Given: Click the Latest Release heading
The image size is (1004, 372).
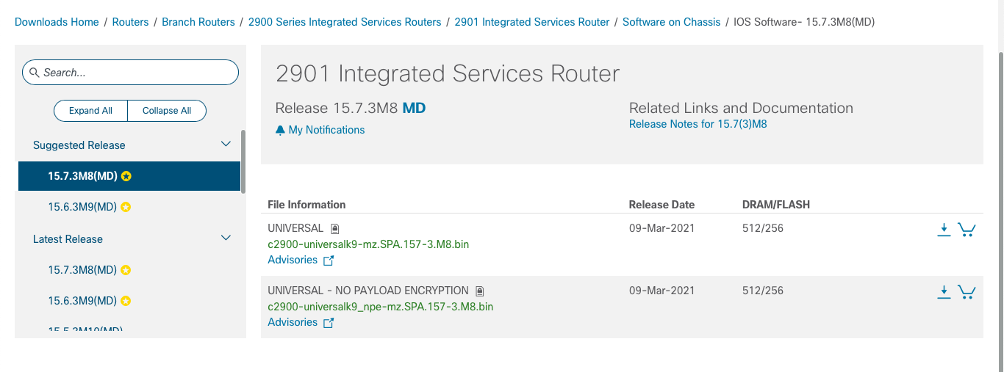Looking at the screenshot, I should [x=68, y=239].
